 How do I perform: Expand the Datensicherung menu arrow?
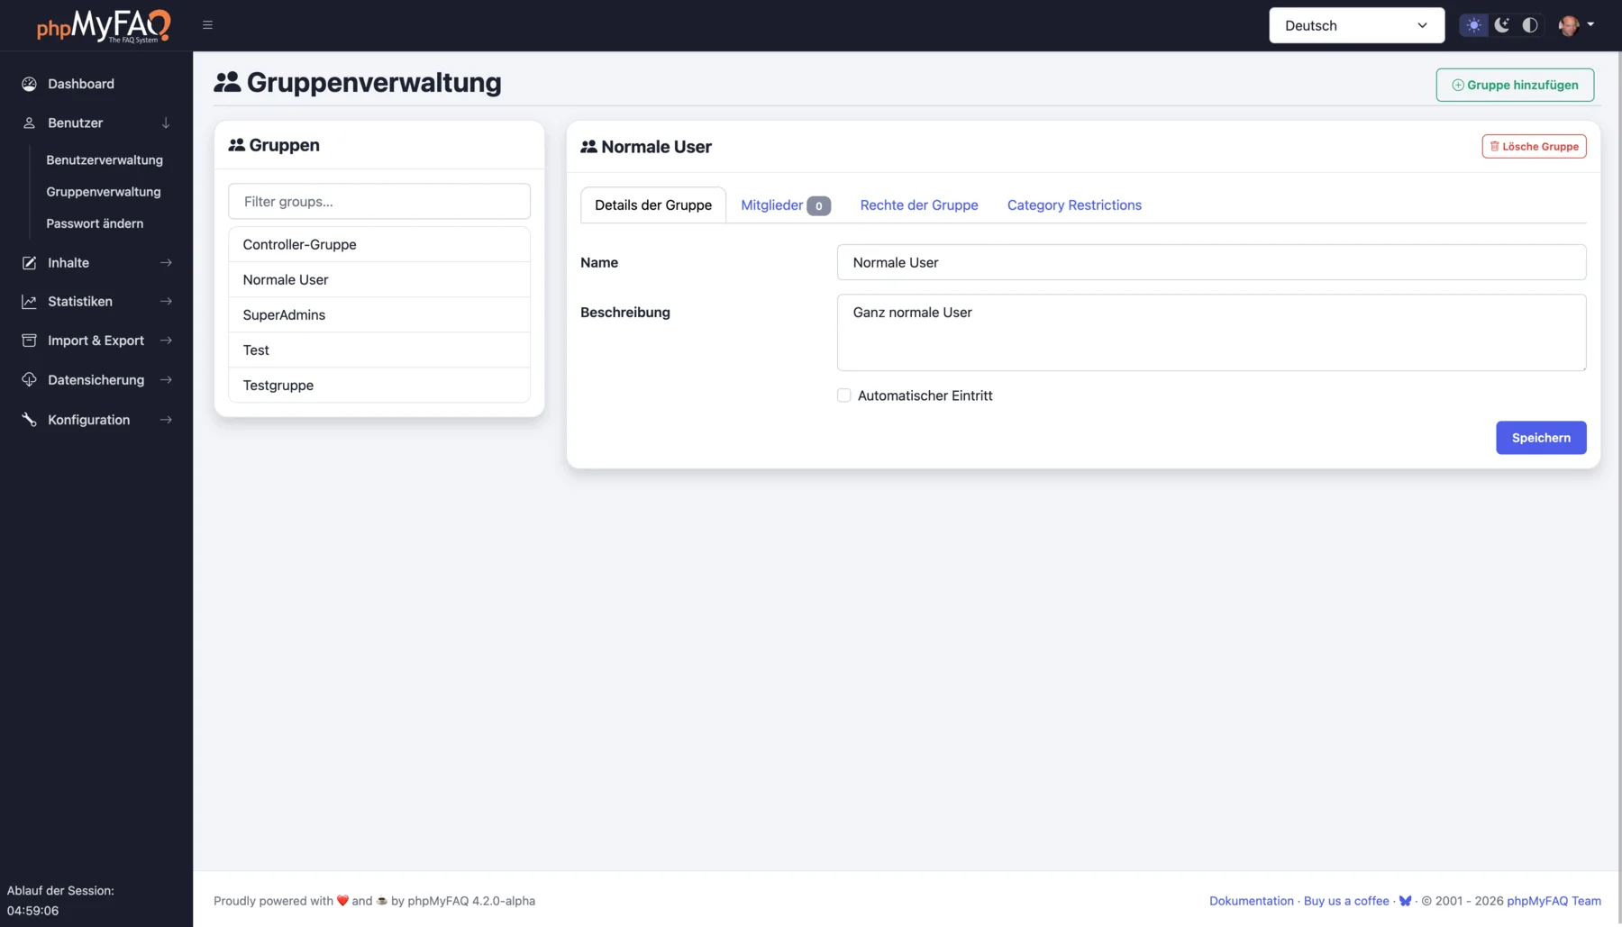[x=166, y=380]
